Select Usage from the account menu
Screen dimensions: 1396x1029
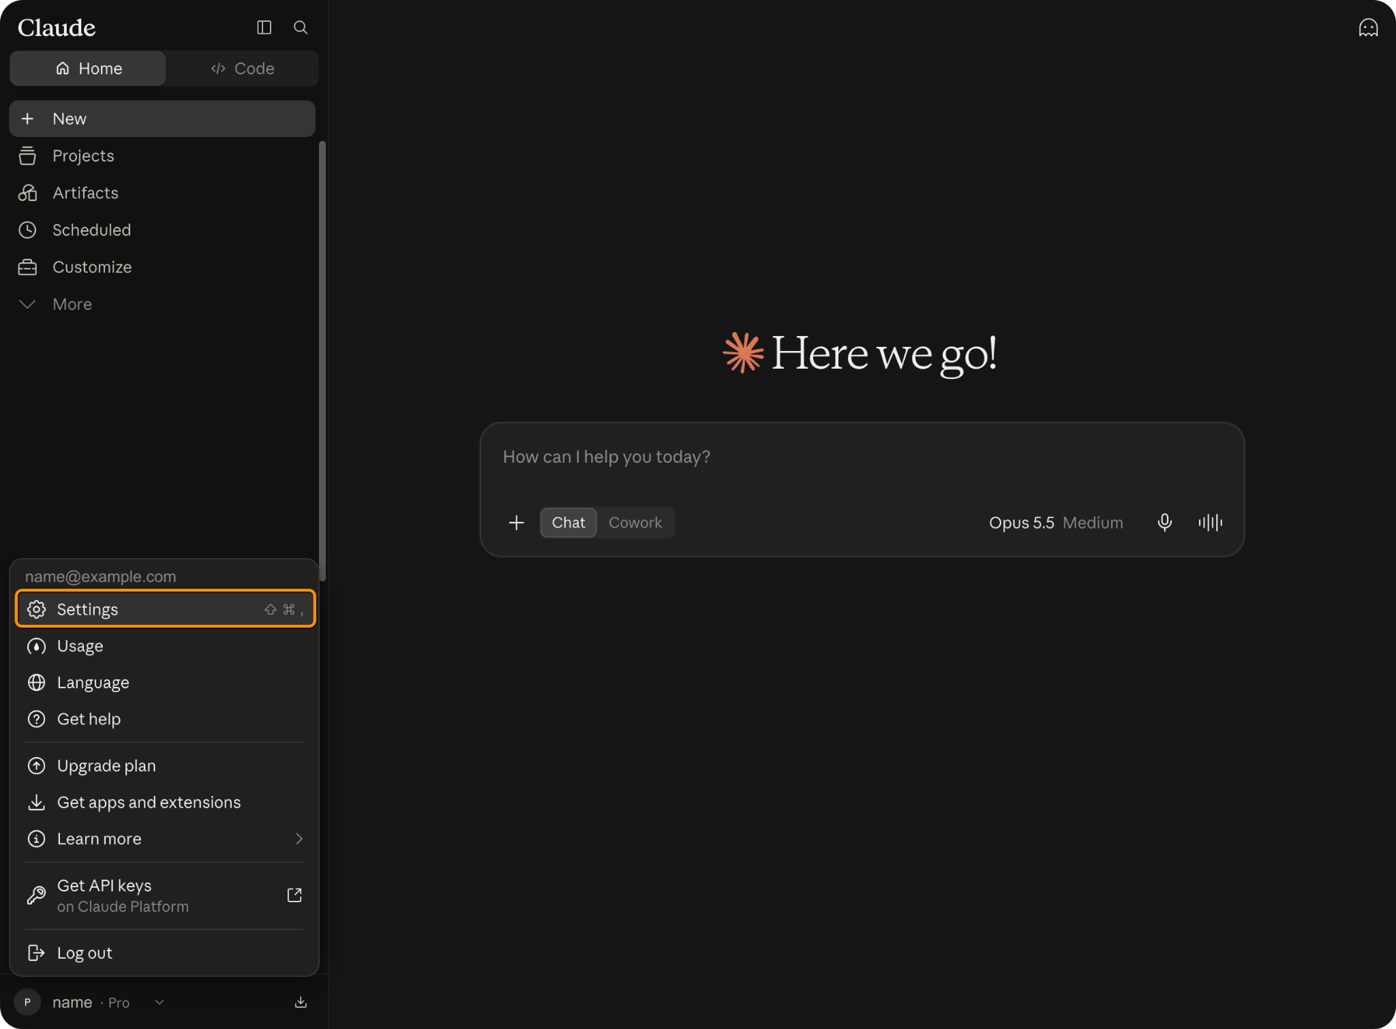click(x=165, y=646)
